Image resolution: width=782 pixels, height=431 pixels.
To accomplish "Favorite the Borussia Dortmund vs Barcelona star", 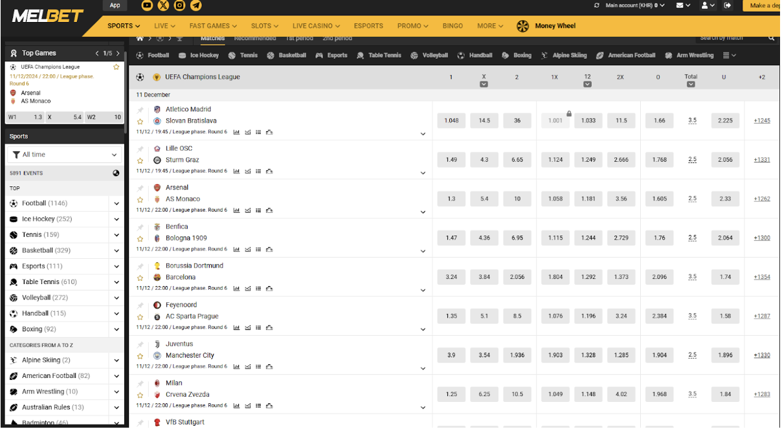I will click(140, 278).
